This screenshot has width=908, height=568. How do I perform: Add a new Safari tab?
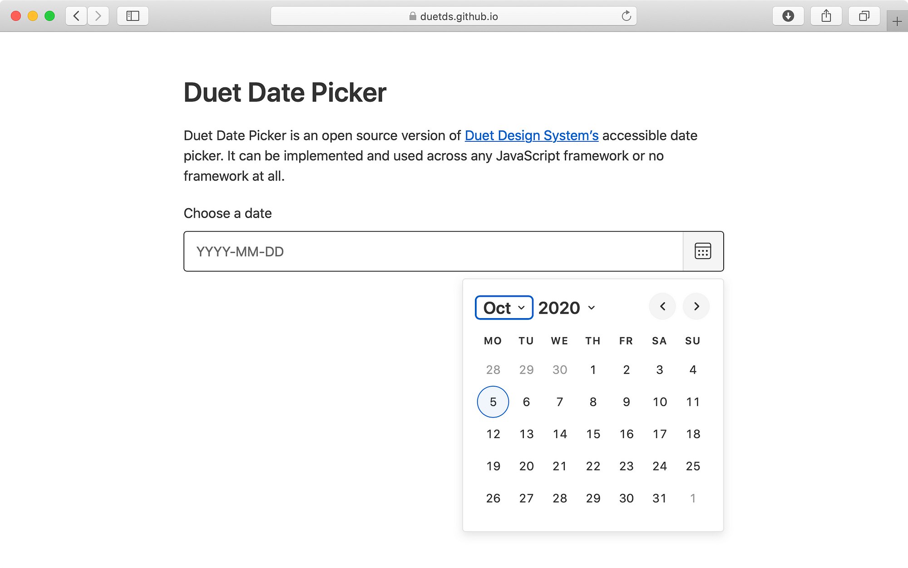(897, 21)
